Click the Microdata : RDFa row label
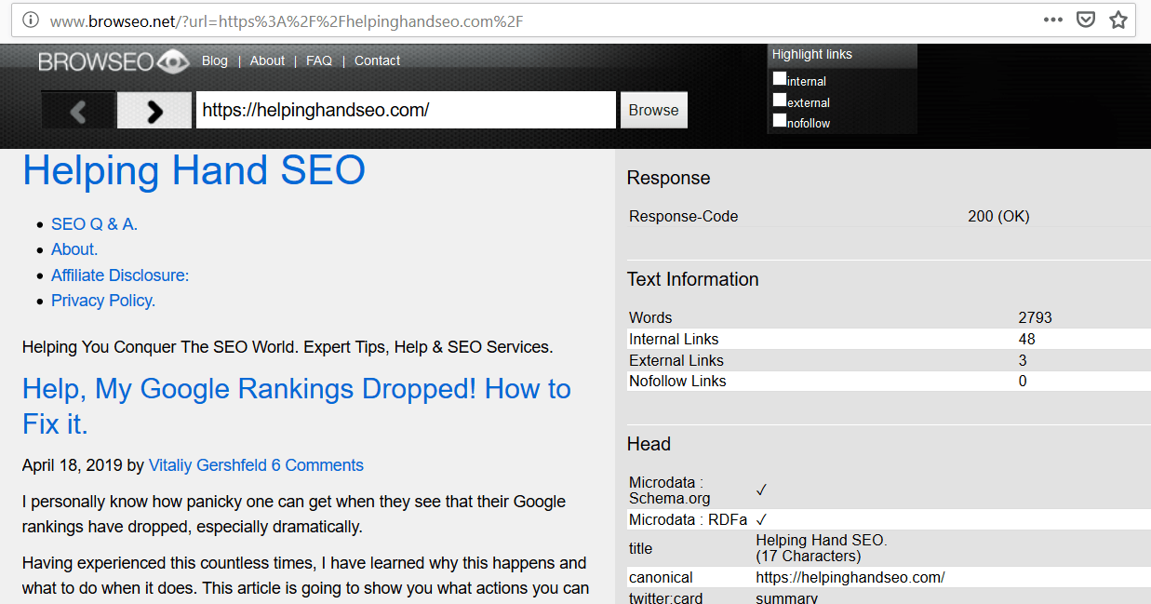The width and height of the screenshot is (1151, 604). 688,519
